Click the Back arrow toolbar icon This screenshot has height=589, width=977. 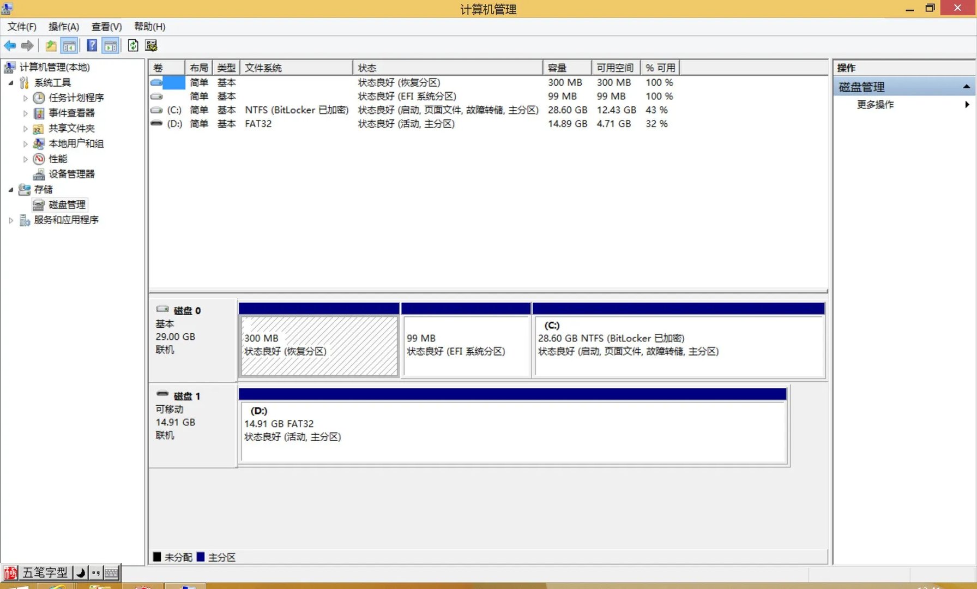point(10,46)
